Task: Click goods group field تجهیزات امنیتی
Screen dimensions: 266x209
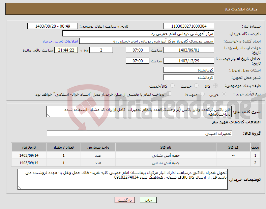Action: pyautogui.click(x=140, y=133)
